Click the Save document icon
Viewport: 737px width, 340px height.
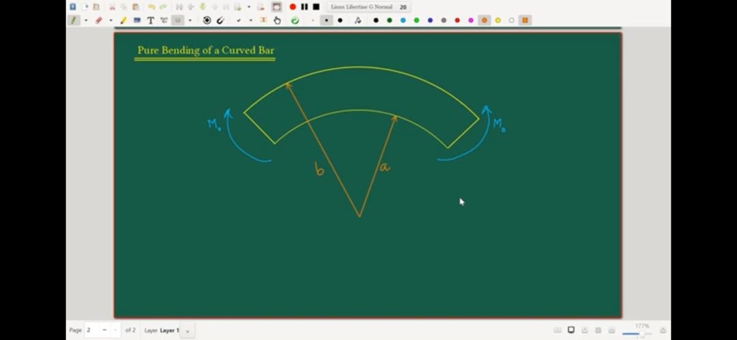[x=73, y=7]
